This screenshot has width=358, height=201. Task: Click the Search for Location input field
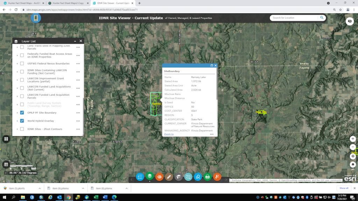[294, 18]
